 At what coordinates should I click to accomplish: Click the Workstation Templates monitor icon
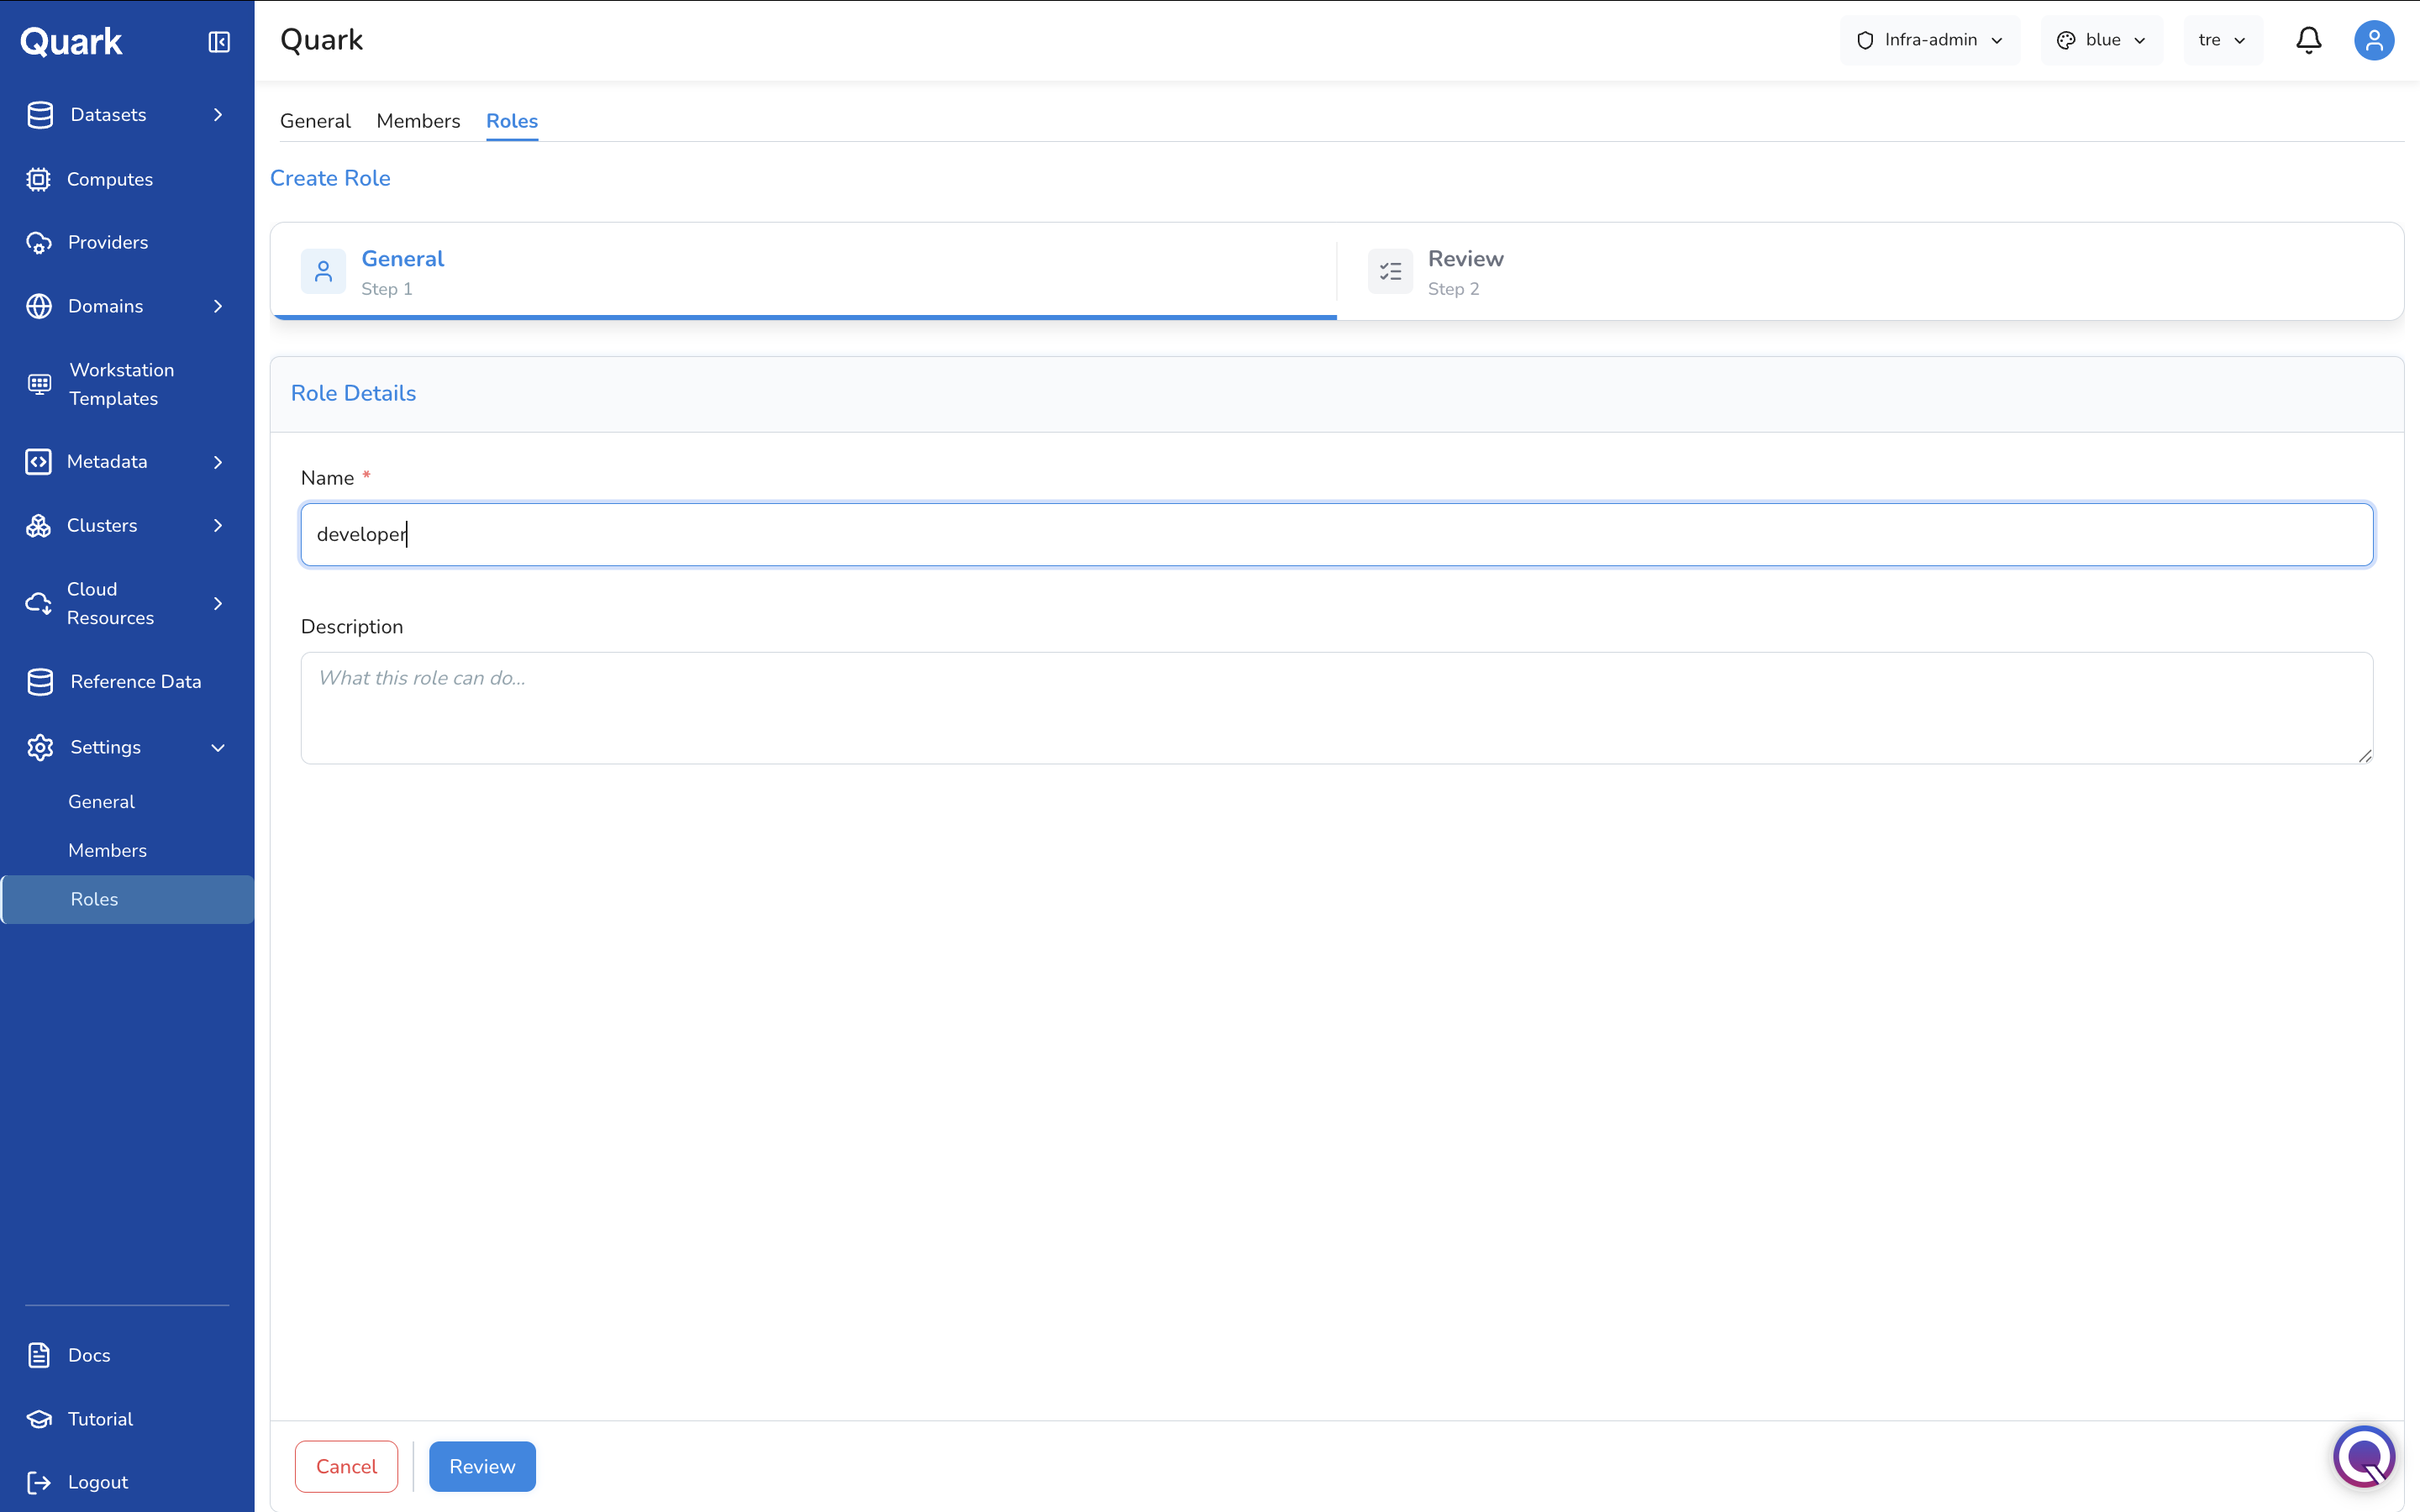pyautogui.click(x=39, y=384)
